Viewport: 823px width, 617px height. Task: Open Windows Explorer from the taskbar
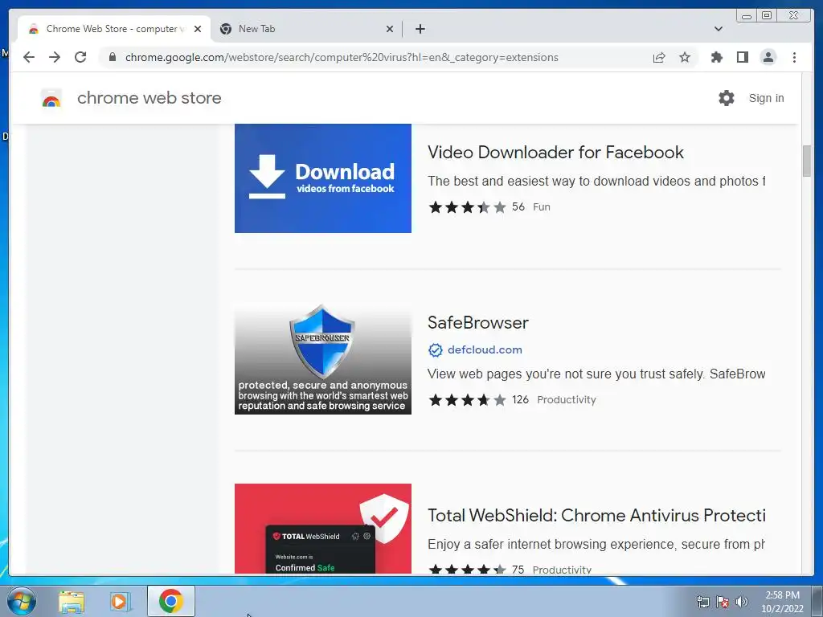(x=72, y=601)
